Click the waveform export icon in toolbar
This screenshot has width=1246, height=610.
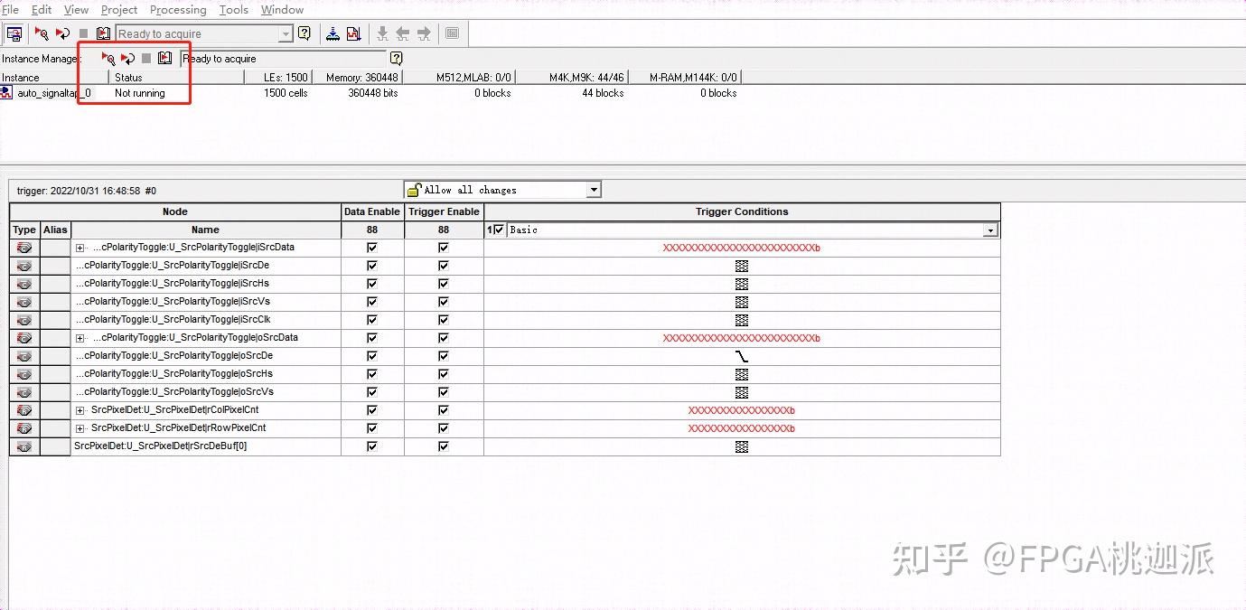[353, 33]
